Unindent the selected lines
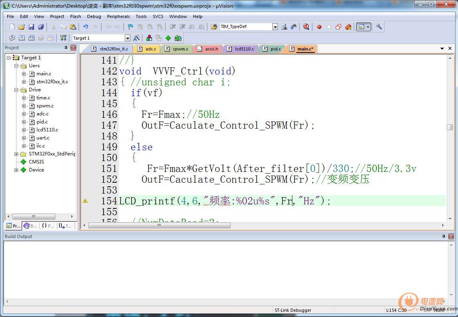This screenshot has height=317, width=458. (182, 27)
